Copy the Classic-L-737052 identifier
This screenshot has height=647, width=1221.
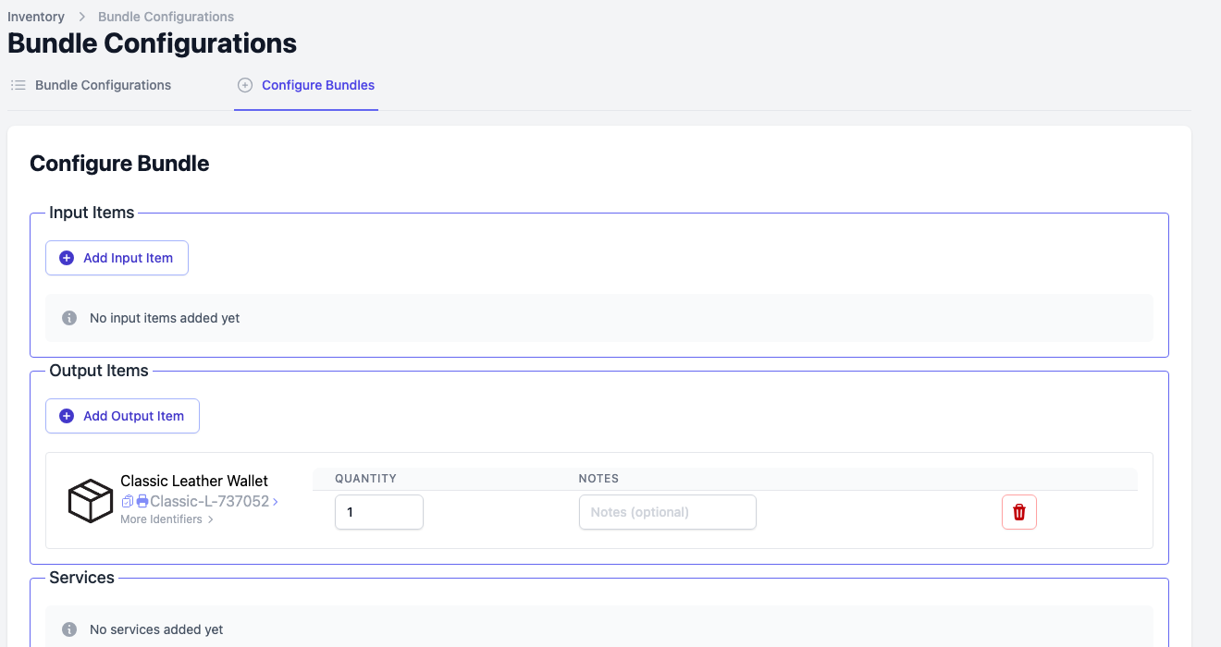pos(128,501)
